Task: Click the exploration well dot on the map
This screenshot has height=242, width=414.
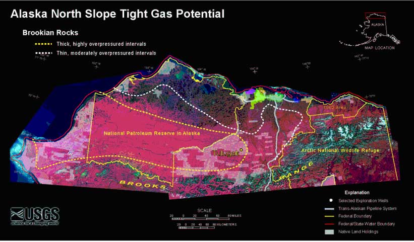Action: (x=241, y=150)
